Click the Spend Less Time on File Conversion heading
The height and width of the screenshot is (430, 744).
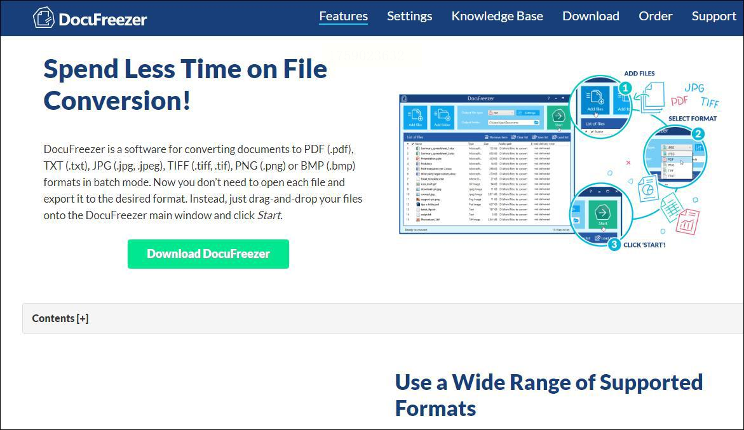(186, 85)
